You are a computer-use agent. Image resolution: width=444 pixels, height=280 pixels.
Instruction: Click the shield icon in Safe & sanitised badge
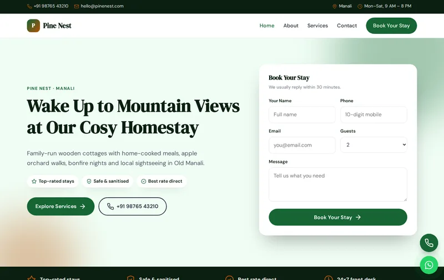pos(89,181)
